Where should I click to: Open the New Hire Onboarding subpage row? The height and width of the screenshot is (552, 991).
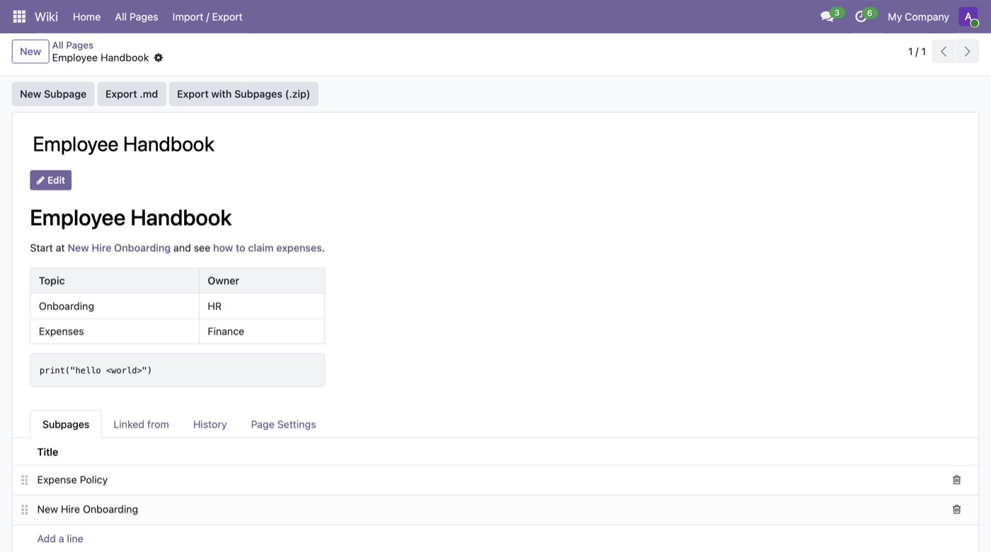click(495, 510)
